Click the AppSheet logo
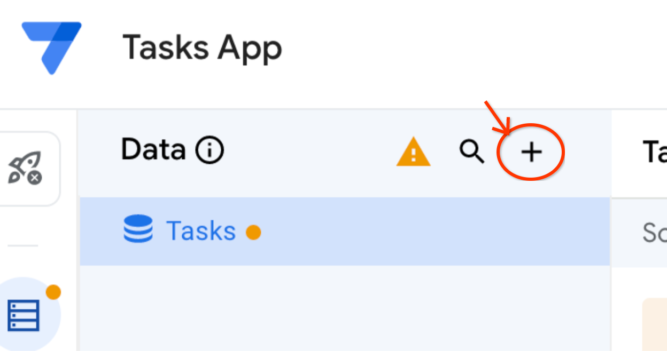This screenshot has width=667, height=351. point(51,48)
